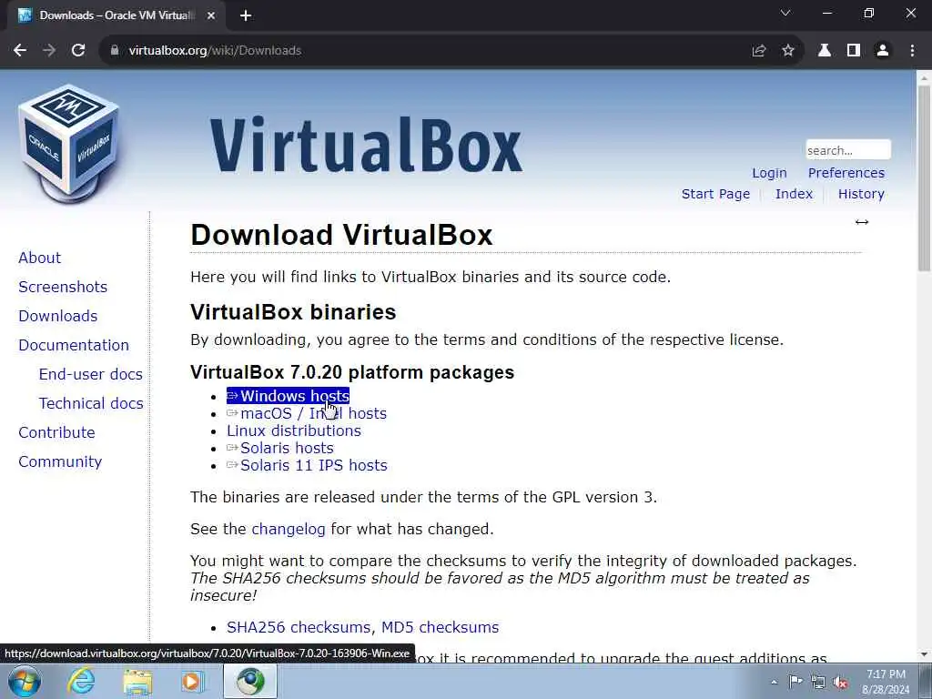This screenshot has height=699, width=932.
Task: Open the Chrome three-dot menu
Action: pos(912,51)
